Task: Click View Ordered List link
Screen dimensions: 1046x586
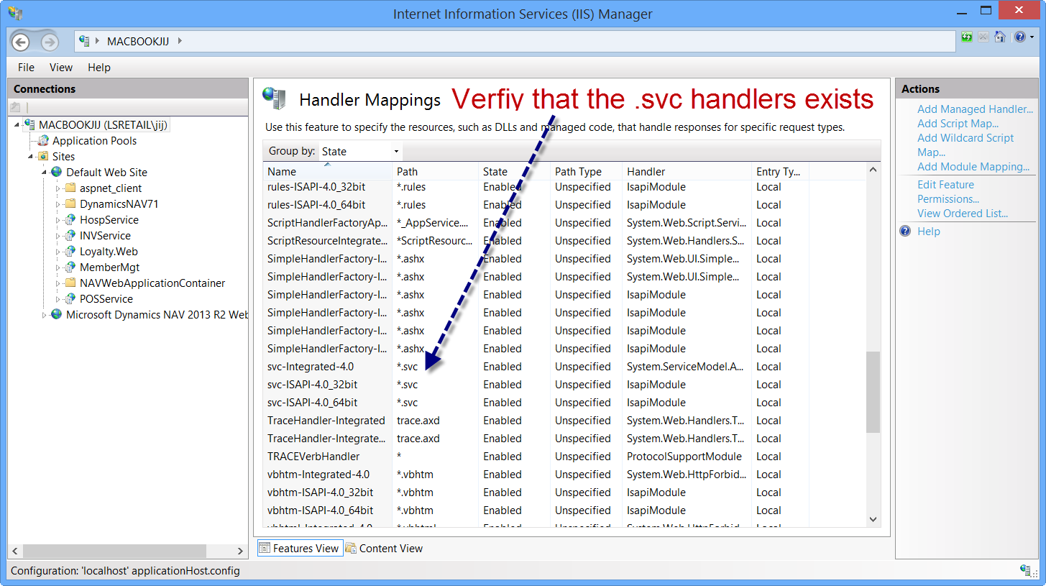Action: 963,214
